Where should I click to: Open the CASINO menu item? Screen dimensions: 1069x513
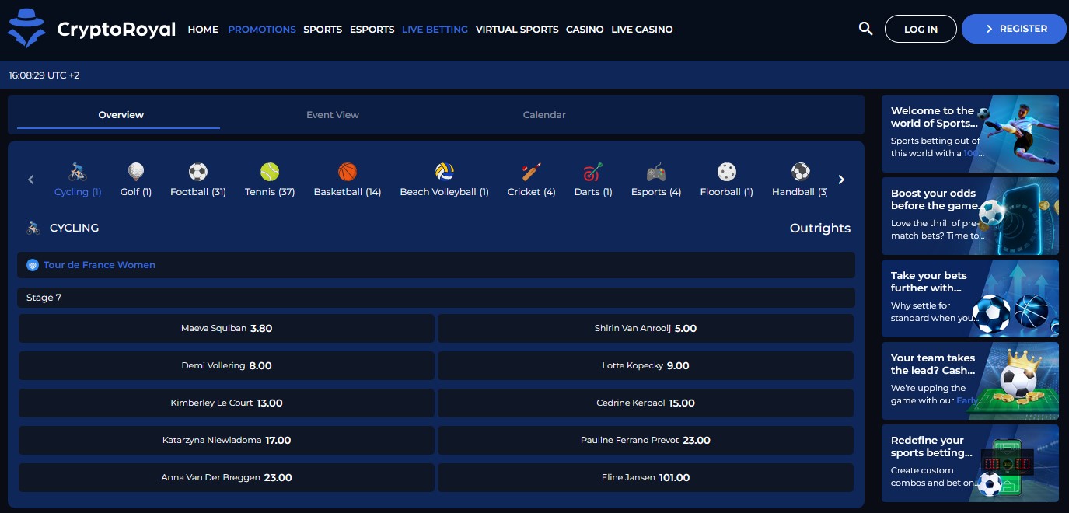(585, 30)
